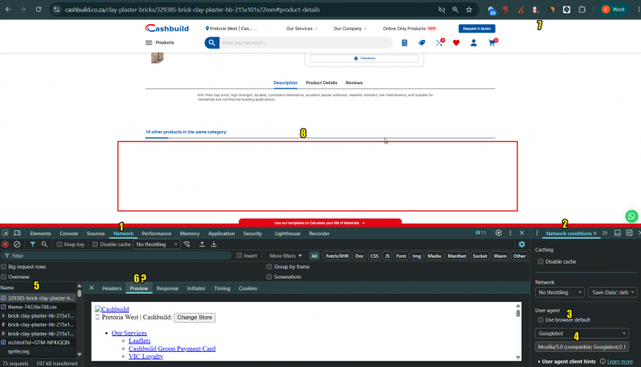Click the Learn more link
Screen dimensions: 641x367
pyautogui.click(x=620, y=361)
